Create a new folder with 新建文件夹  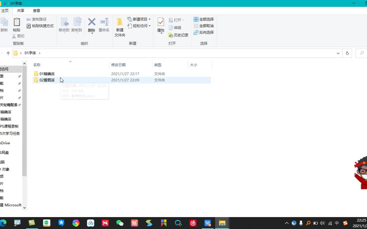(x=120, y=27)
